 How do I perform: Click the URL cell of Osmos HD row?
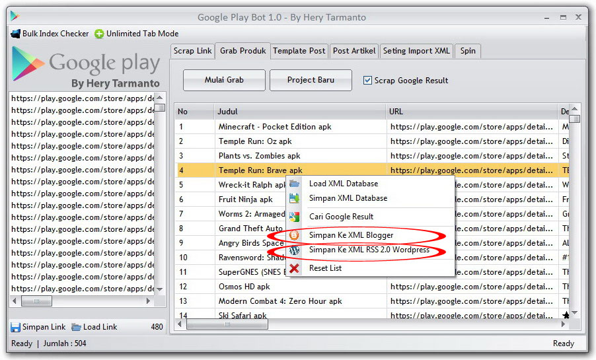(472, 287)
